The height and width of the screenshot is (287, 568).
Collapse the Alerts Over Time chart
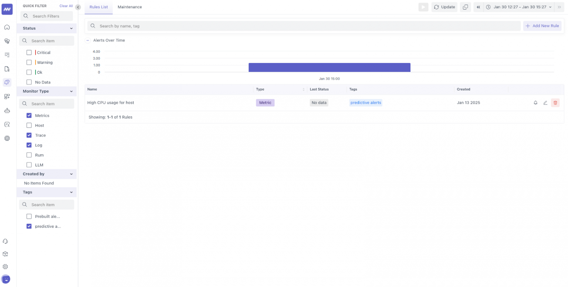click(88, 40)
